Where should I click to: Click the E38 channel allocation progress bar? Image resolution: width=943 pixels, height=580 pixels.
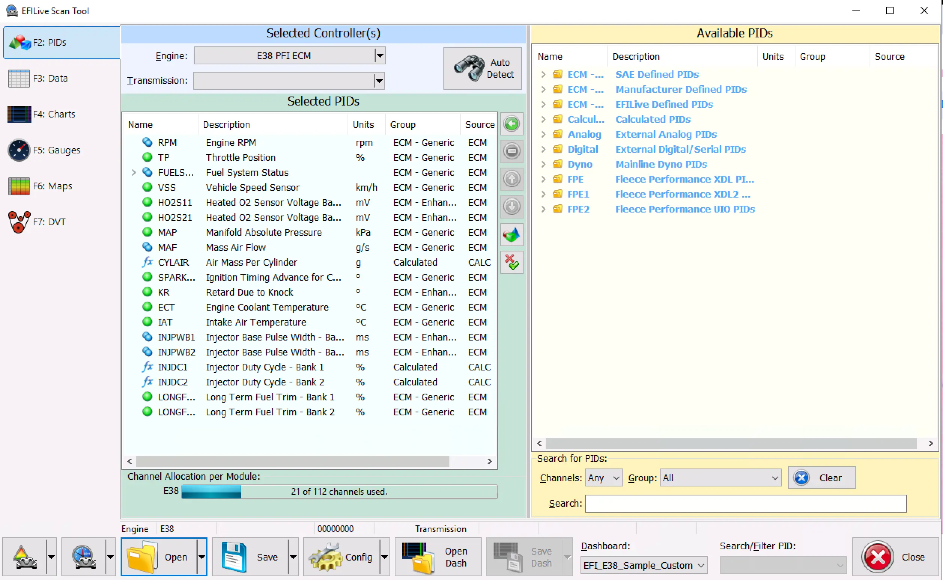click(x=339, y=491)
